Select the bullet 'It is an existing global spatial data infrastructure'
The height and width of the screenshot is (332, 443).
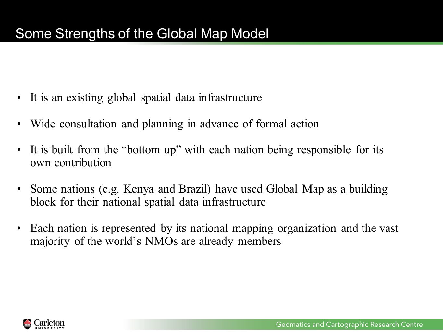click(146, 98)
